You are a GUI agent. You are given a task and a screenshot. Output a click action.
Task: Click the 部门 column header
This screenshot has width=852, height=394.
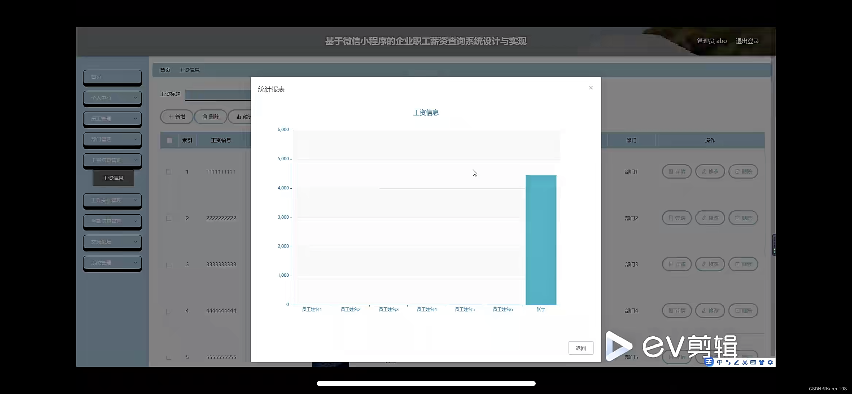point(631,140)
